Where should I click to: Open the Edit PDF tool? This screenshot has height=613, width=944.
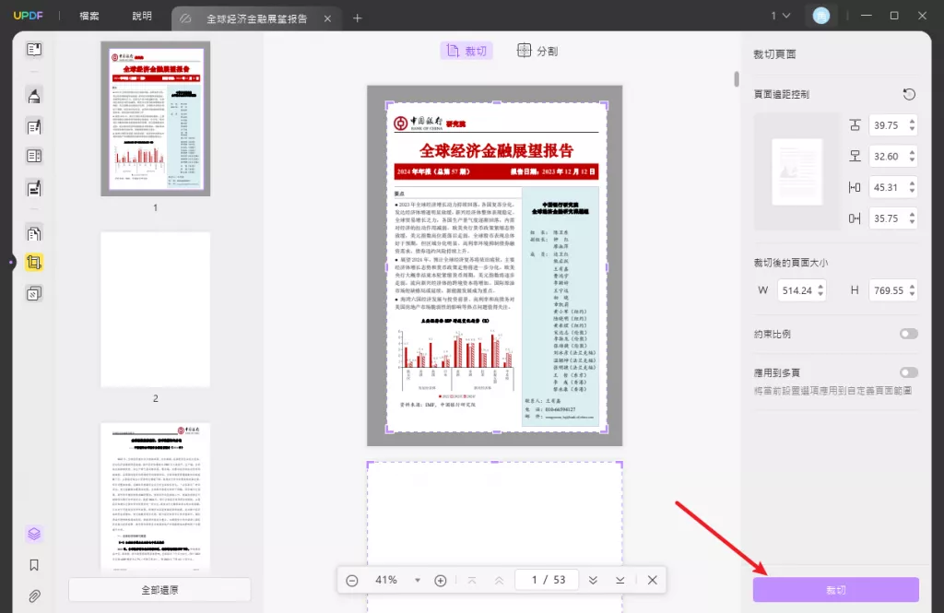pyautogui.click(x=34, y=126)
